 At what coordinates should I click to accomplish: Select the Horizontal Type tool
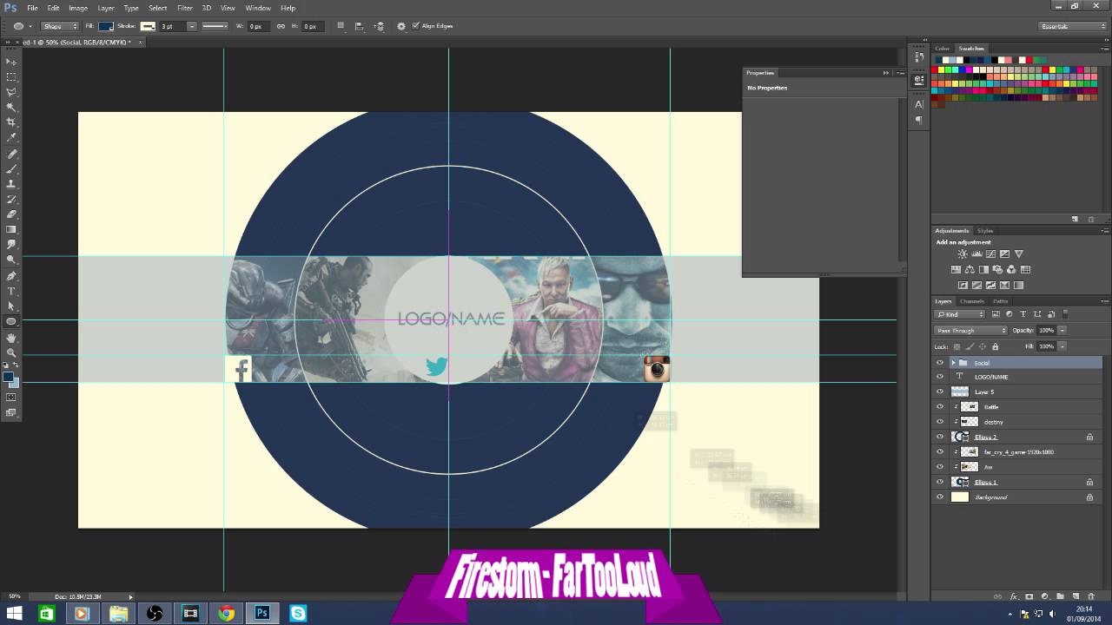coord(11,291)
